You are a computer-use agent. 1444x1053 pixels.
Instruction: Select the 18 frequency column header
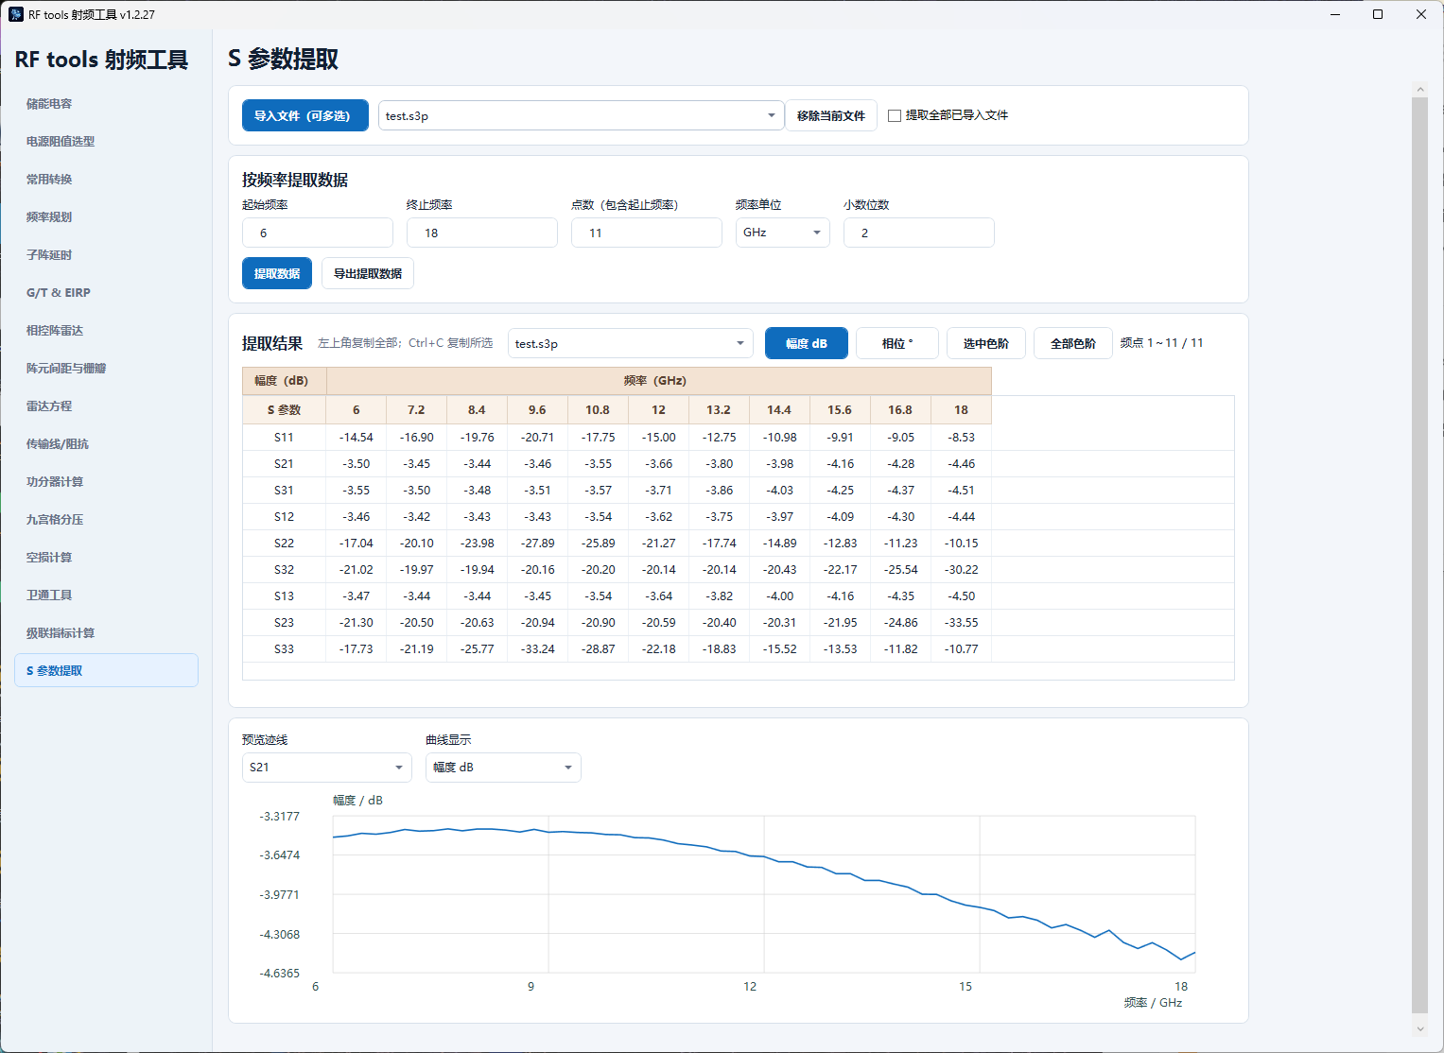(x=961, y=409)
